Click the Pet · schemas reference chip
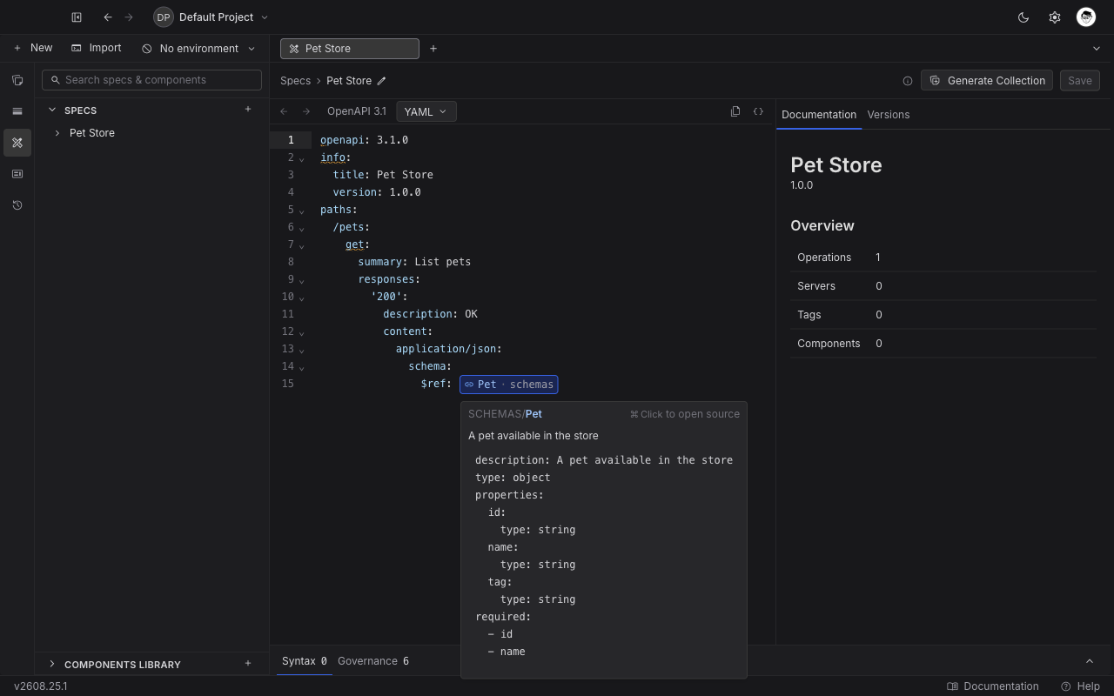This screenshot has height=696, width=1114. tap(509, 384)
